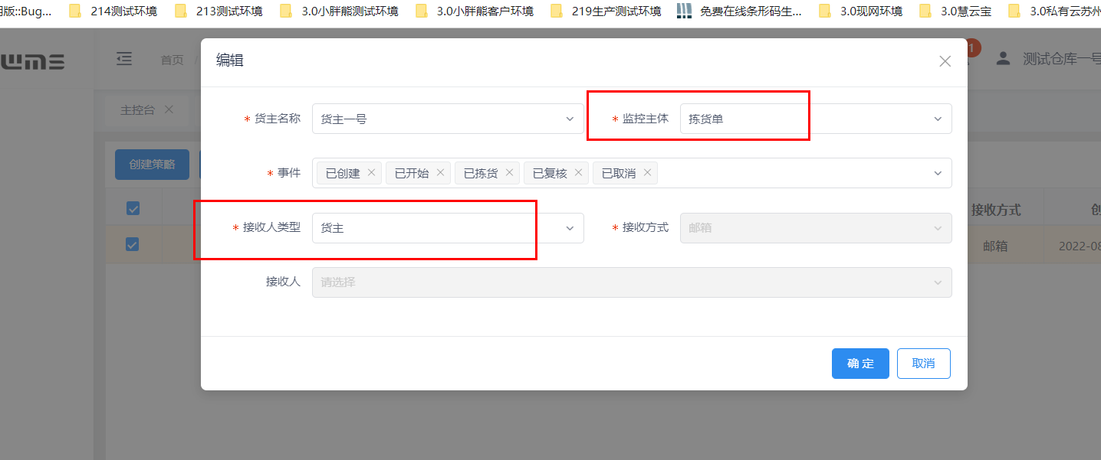Click 取消 to cancel the dialog

pyautogui.click(x=924, y=364)
